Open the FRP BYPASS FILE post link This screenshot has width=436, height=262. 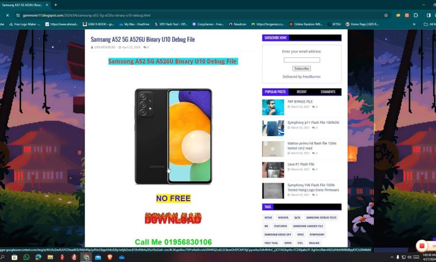[x=300, y=101]
